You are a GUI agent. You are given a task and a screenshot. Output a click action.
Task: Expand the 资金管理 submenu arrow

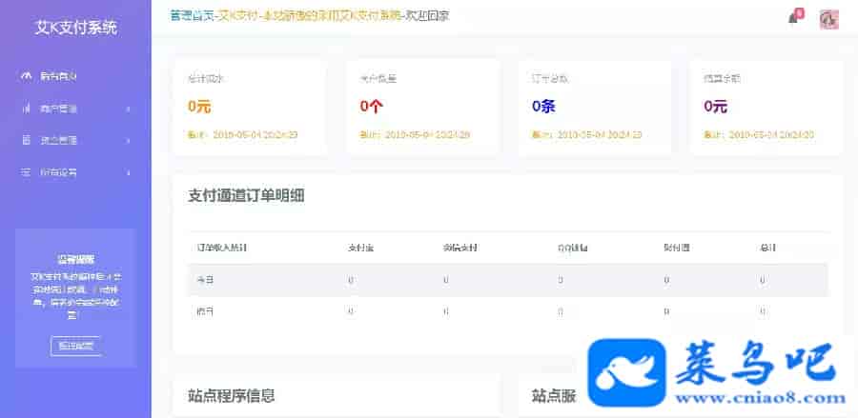(129, 141)
